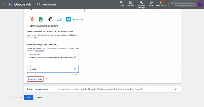The height and width of the screenshot is (107, 204).
Task: Open Tools and settings
Action: (x=141, y=5)
